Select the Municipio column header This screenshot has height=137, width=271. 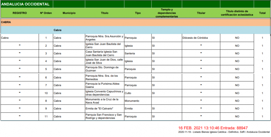(69, 13)
